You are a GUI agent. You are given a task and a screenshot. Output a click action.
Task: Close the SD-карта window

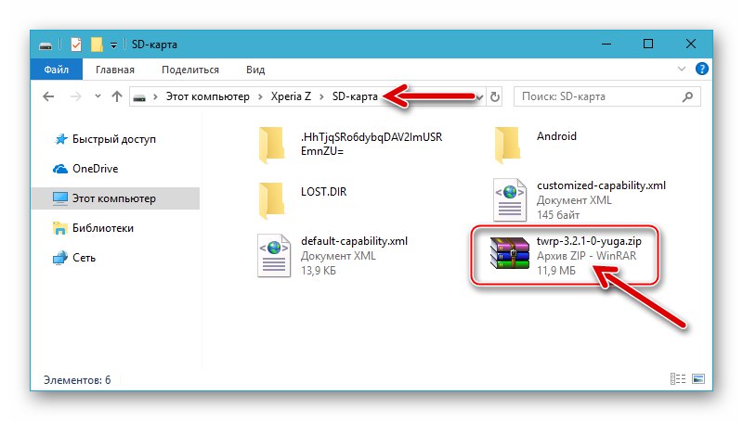point(691,44)
